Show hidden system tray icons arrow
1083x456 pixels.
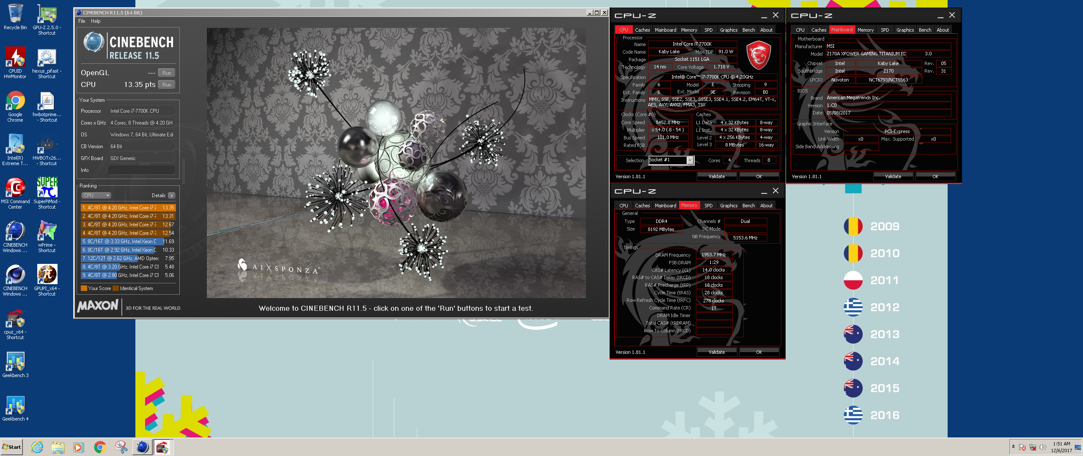[1013, 447]
